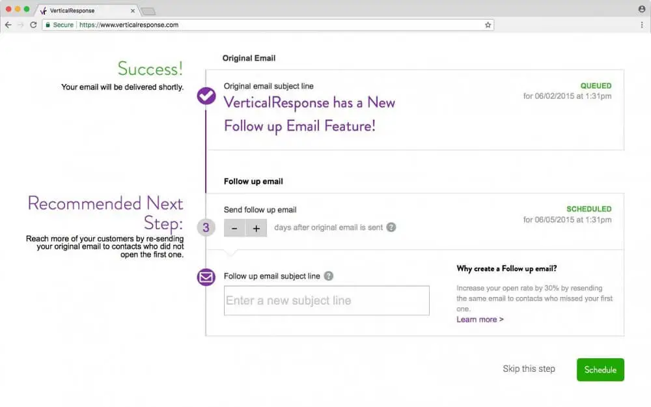Click the new subject line input field
The width and height of the screenshot is (651, 407).
327,301
